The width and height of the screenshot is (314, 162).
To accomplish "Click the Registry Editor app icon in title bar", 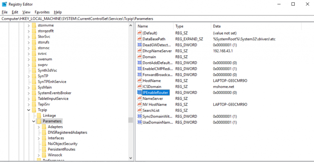I will 4,4.
